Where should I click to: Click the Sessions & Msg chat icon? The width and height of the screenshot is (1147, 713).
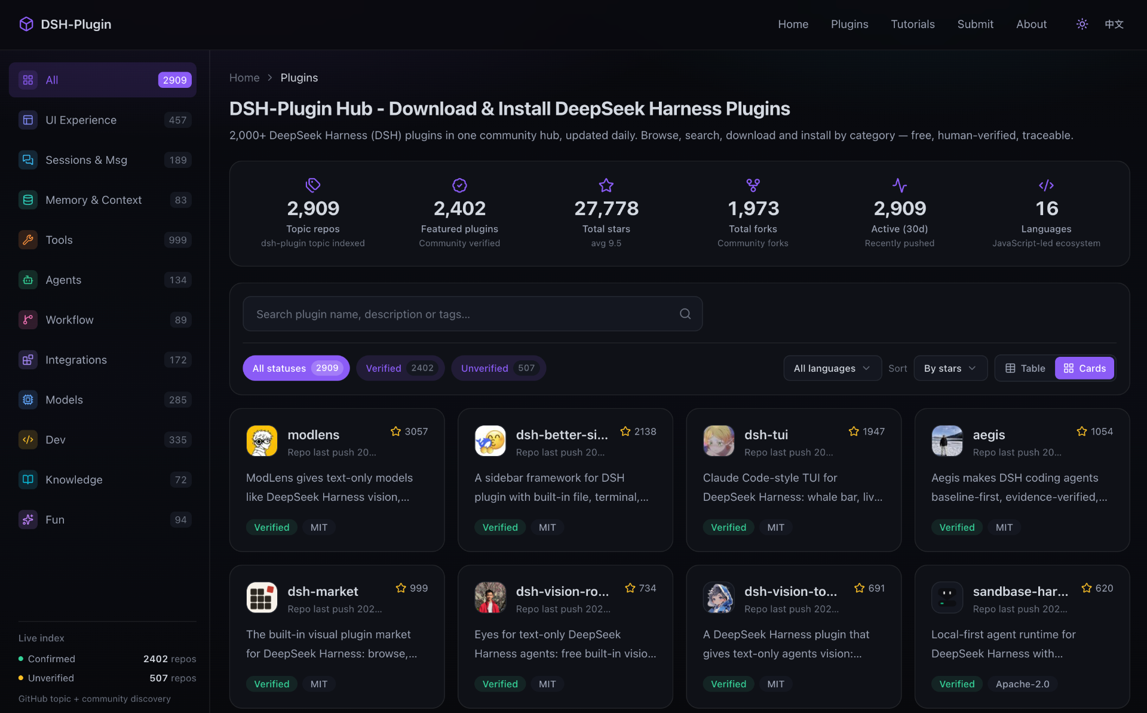point(28,160)
